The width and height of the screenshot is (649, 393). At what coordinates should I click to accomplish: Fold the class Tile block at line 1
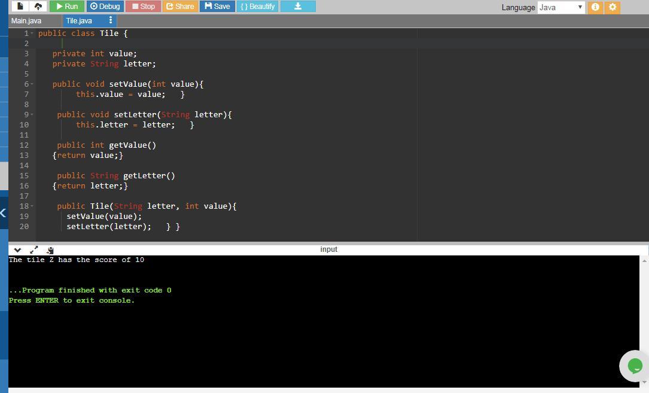(32, 33)
